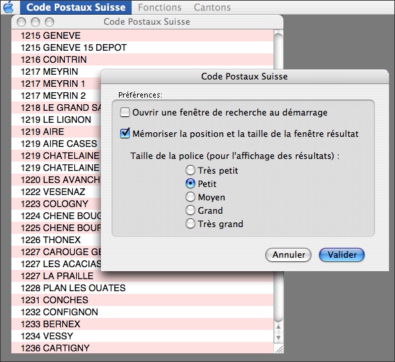Choose the Très grand radio option

pyautogui.click(x=190, y=224)
